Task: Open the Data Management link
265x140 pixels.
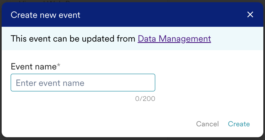Action: pyautogui.click(x=174, y=38)
